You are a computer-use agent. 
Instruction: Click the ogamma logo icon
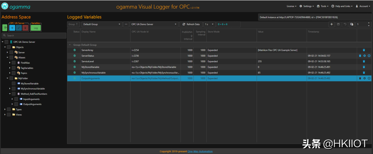coord(5,7)
